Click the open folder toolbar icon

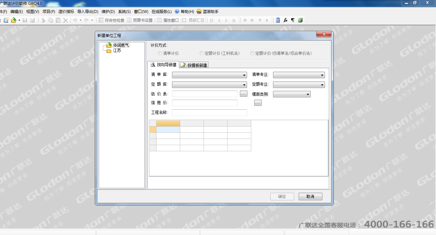[x=13, y=20]
